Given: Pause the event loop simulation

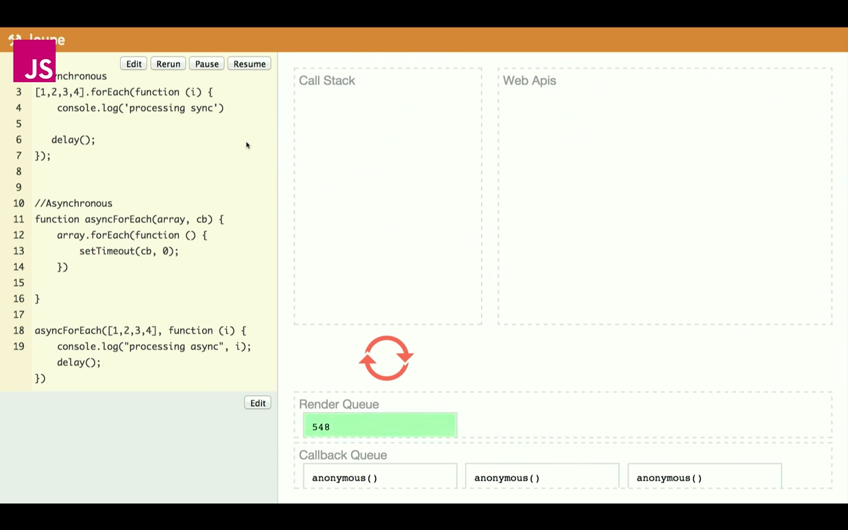Looking at the screenshot, I should (207, 64).
